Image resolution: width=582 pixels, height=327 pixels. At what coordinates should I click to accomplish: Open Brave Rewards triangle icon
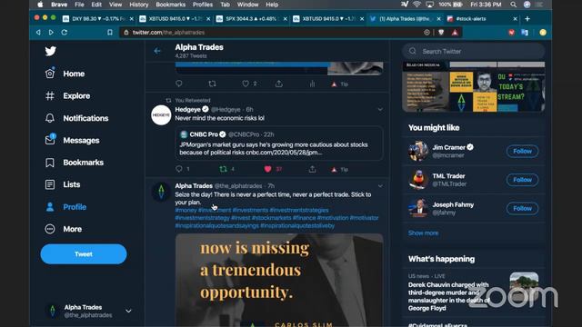pyautogui.click(x=455, y=33)
